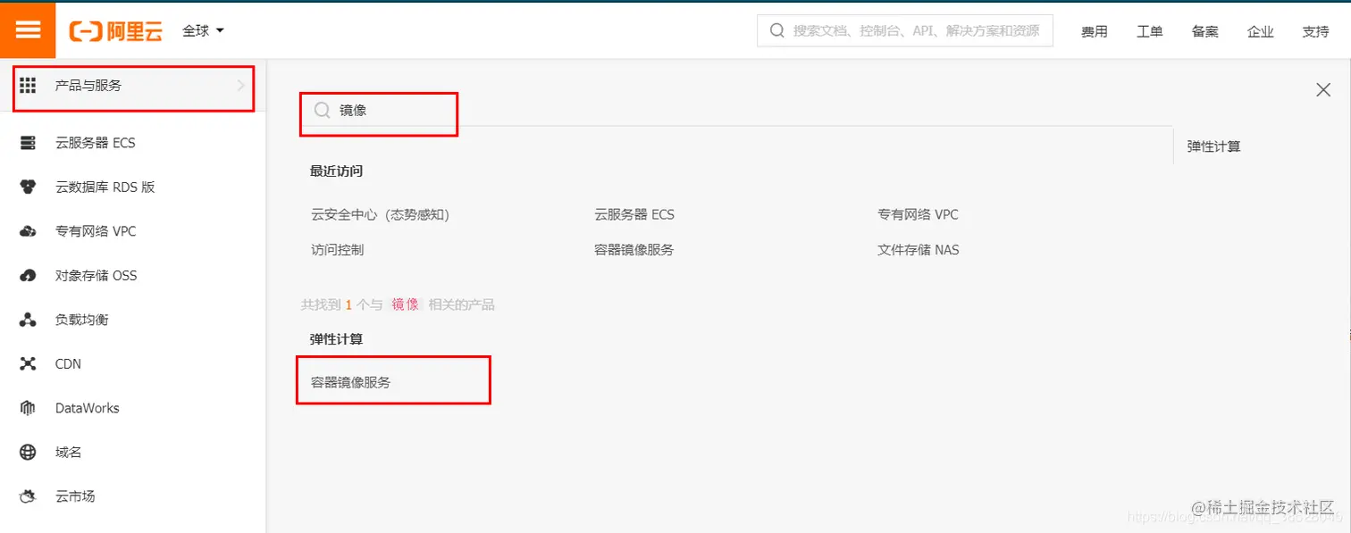Open recent 云安全中心（态势感知）

point(380,215)
